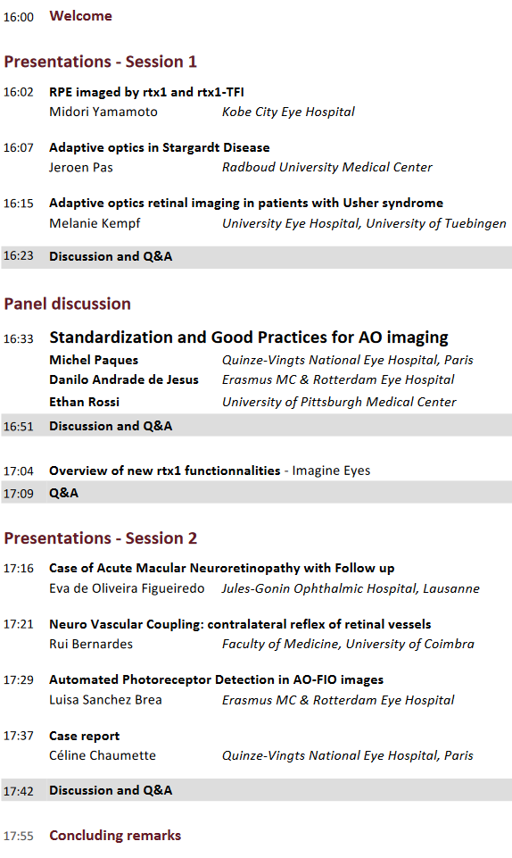Select speaker name Midori Yamamoto
The width and height of the screenshot is (512, 858).
(103, 112)
